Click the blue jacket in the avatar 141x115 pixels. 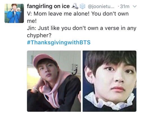click(14, 17)
